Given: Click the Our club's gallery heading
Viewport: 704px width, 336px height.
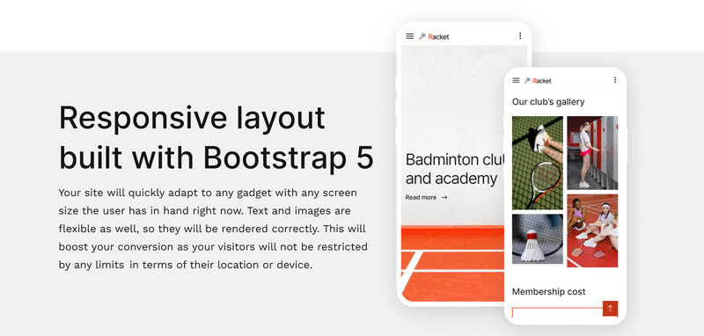Looking at the screenshot, I should [548, 102].
